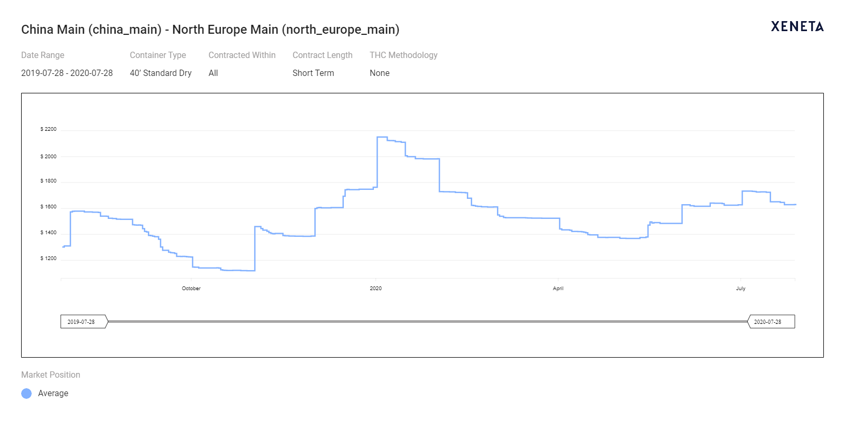Viewport: 845px width, 441px height.
Task: Click the $ 2200 y-axis label
Action: [x=49, y=129]
